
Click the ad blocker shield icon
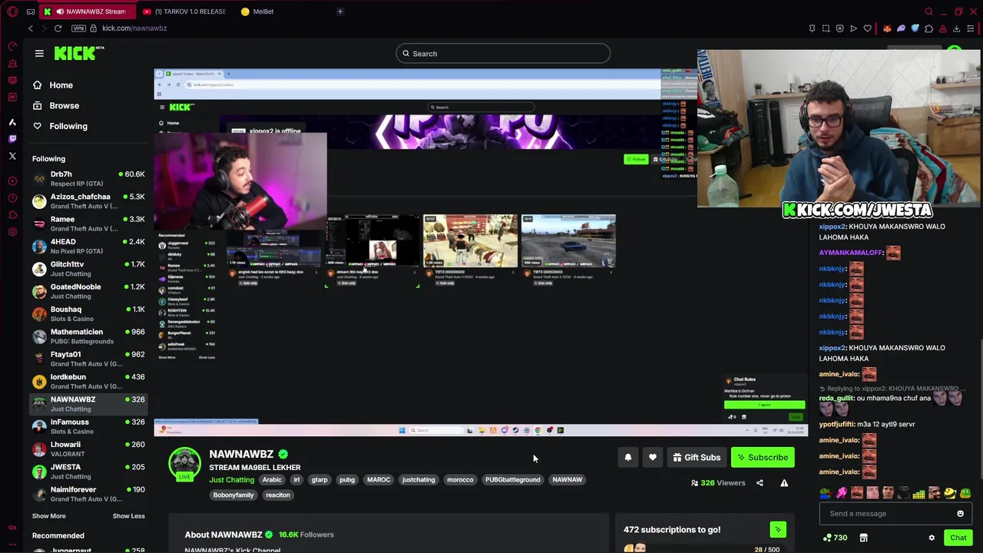(839, 28)
